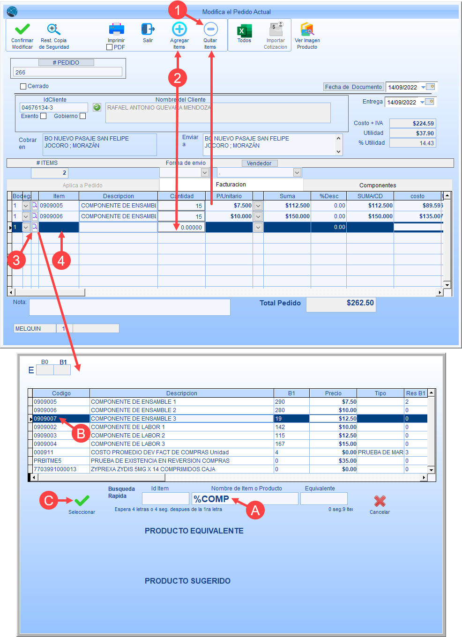The image size is (462, 637).
Task: Click the Importar Cotizacion icon
Action: pos(276,29)
